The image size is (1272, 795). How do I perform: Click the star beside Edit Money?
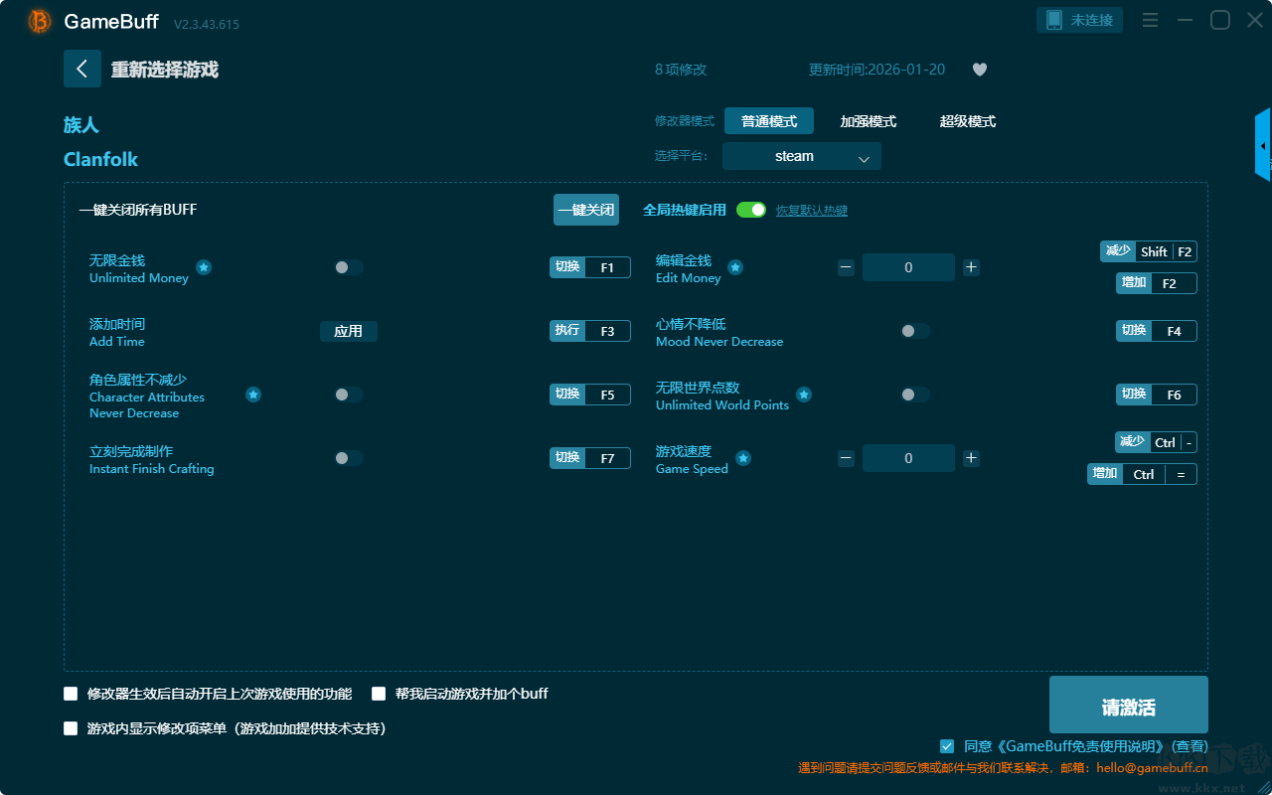click(735, 267)
